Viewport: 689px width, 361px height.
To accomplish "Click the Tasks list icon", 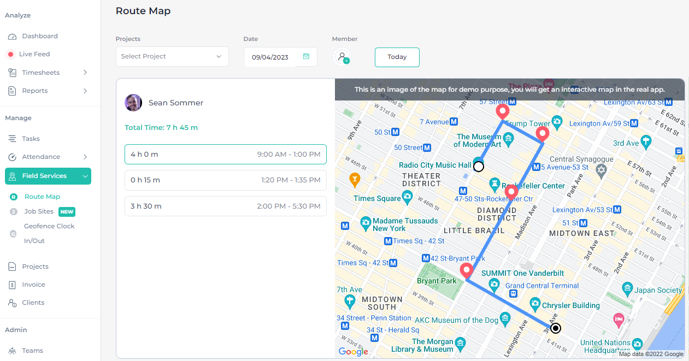I will (x=12, y=139).
